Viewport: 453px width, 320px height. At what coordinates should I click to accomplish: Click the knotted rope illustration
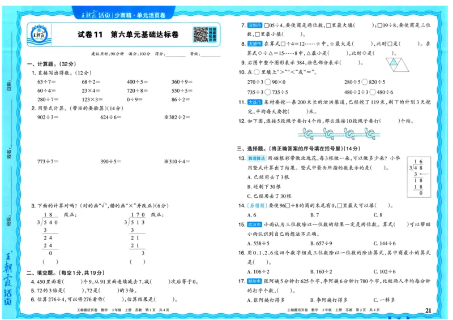click(x=339, y=134)
